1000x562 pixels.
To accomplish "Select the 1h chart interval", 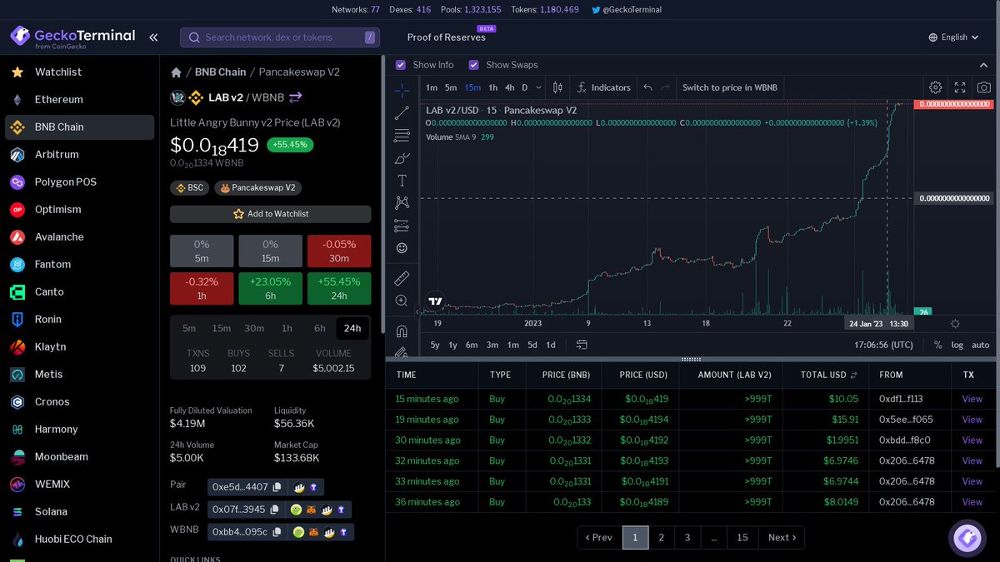I will [x=493, y=87].
